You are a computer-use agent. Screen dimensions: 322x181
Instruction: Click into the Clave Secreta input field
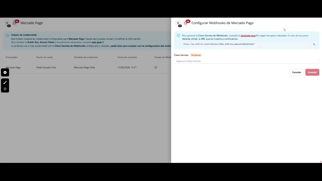click(x=246, y=61)
